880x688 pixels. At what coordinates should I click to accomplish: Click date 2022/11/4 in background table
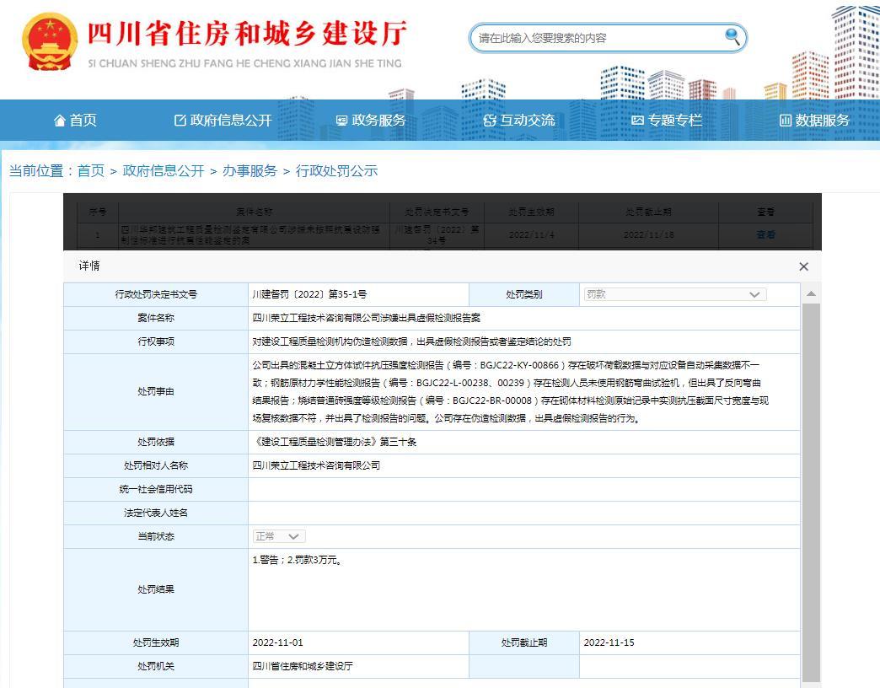click(532, 234)
